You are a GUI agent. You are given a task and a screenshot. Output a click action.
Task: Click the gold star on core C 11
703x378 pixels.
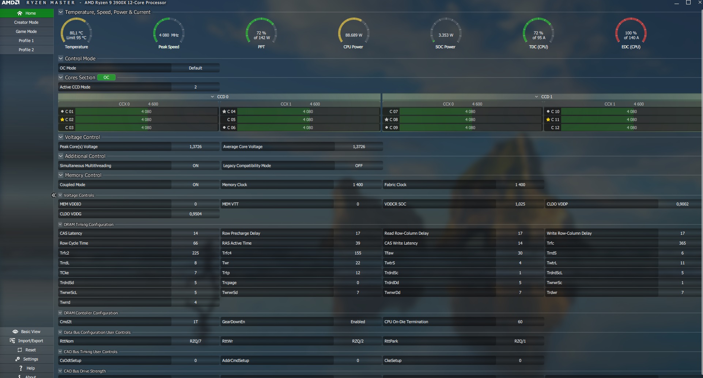tap(548, 120)
